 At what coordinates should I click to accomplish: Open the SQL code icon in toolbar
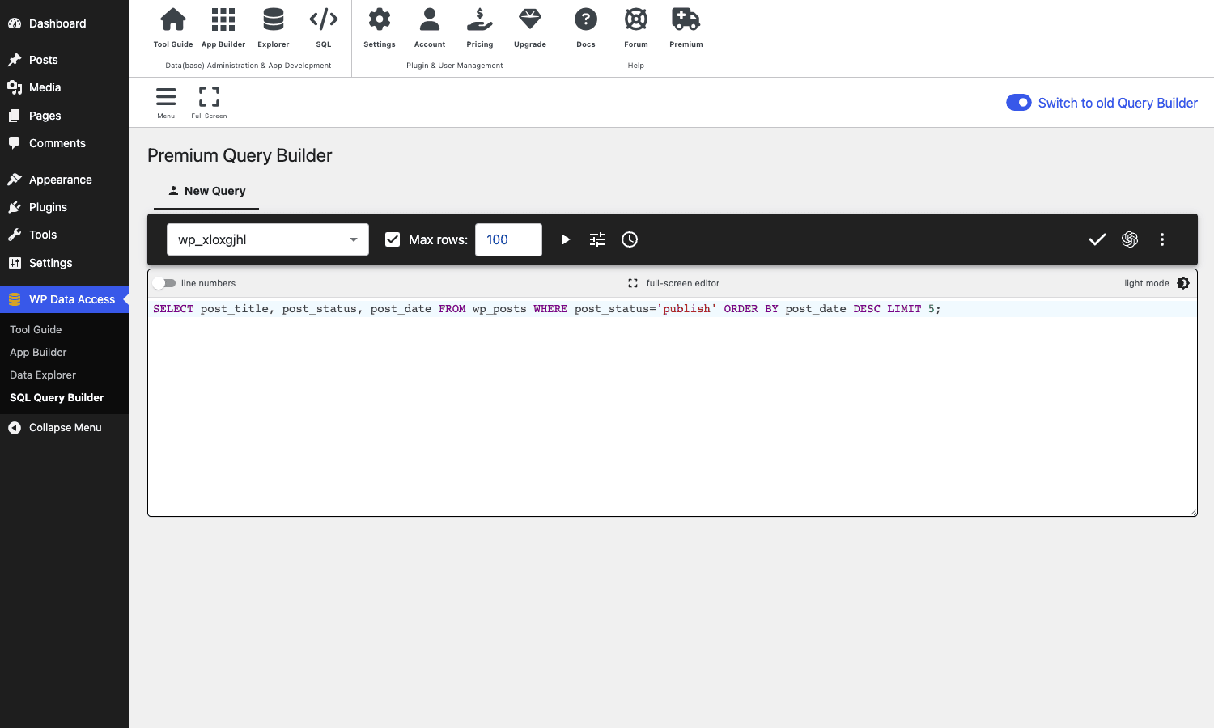coord(324,19)
